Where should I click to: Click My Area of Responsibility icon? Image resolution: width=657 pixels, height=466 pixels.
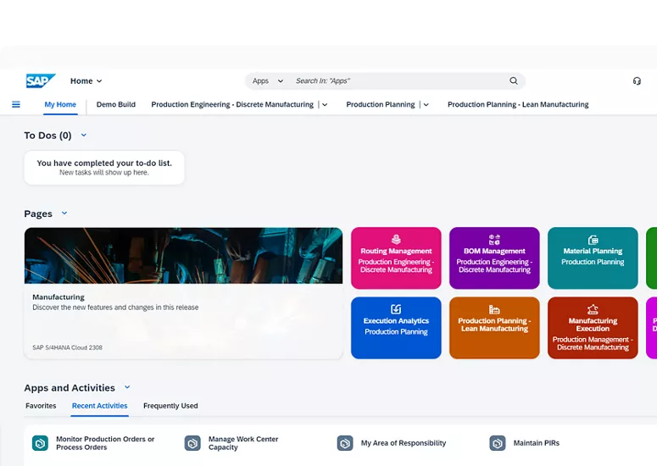345,443
